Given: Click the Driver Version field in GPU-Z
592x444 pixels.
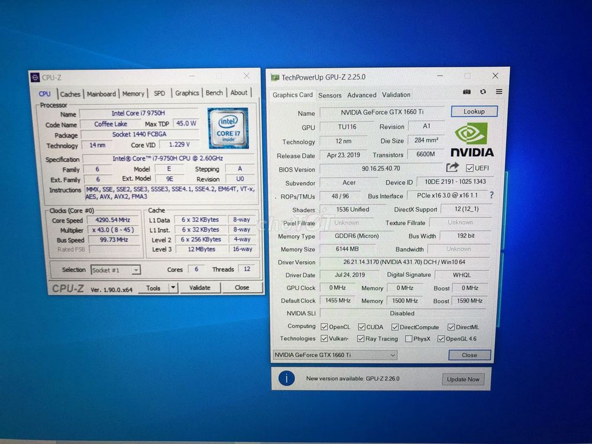Looking at the screenshot, I should [x=404, y=262].
